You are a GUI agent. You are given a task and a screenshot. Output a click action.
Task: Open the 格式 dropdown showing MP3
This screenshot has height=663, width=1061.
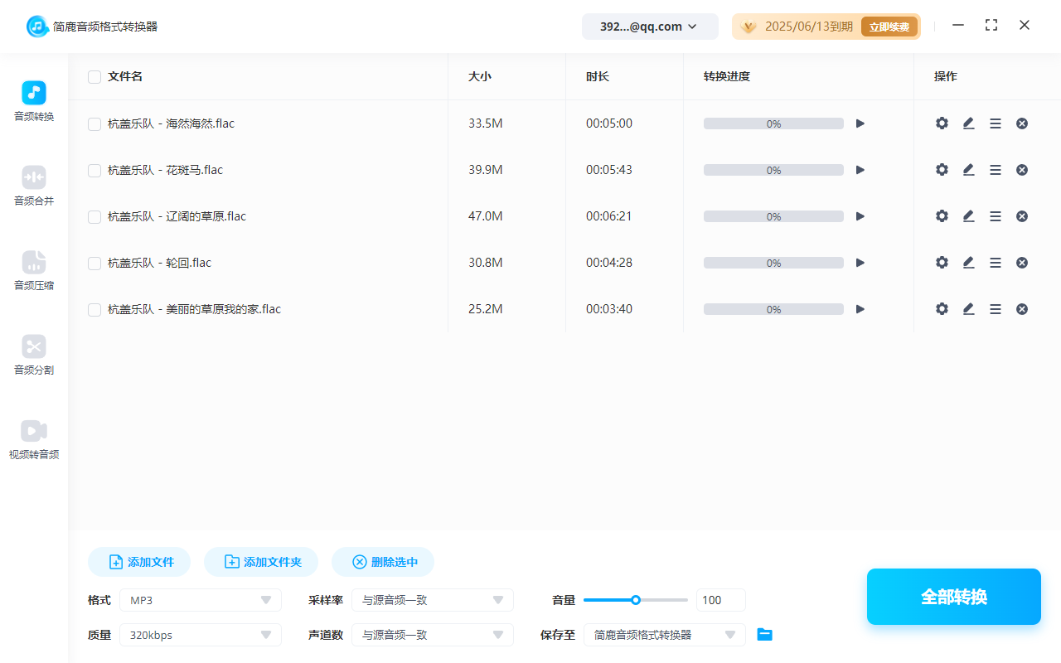pos(200,599)
